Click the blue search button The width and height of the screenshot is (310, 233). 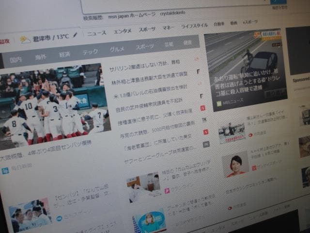tap(278, 1)
